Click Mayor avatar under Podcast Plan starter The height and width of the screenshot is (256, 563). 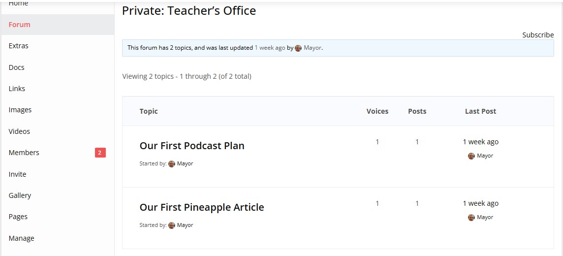coord(172,164)
